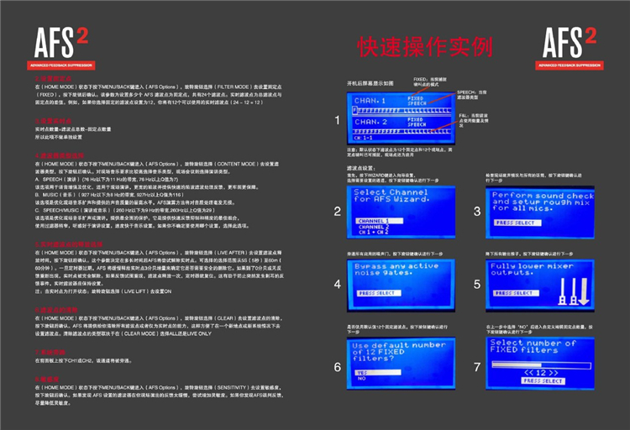The width and height of the screenshot is (630, 430).
Task: Open the Bypass any active noise gates screen
Action: point(401,286)
